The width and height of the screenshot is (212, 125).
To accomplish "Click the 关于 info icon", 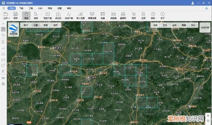I will (x=163, y=14).
